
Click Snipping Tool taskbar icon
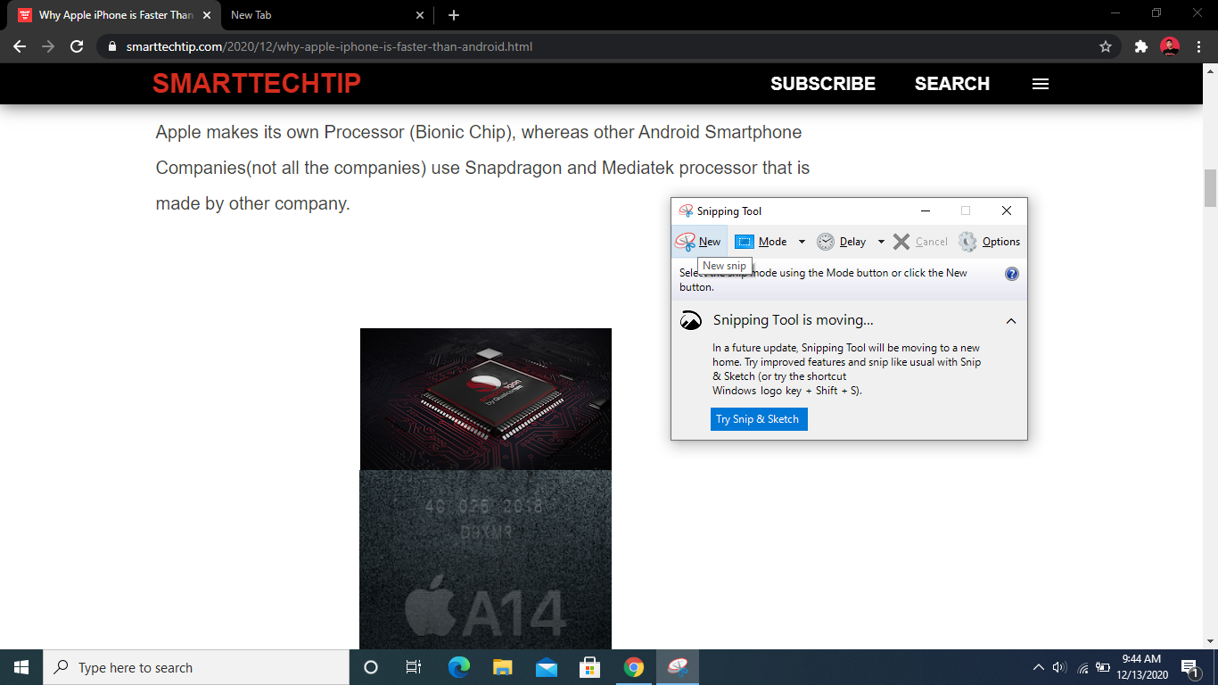(x=678, y=667)
